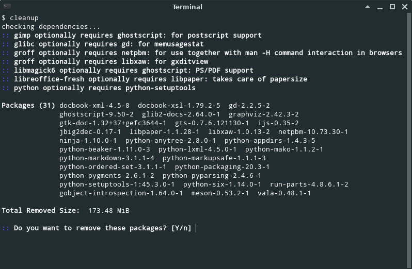Click package gobject-introspection-1.64.0-1
The image size is (412, 269).
coord(121,193)
